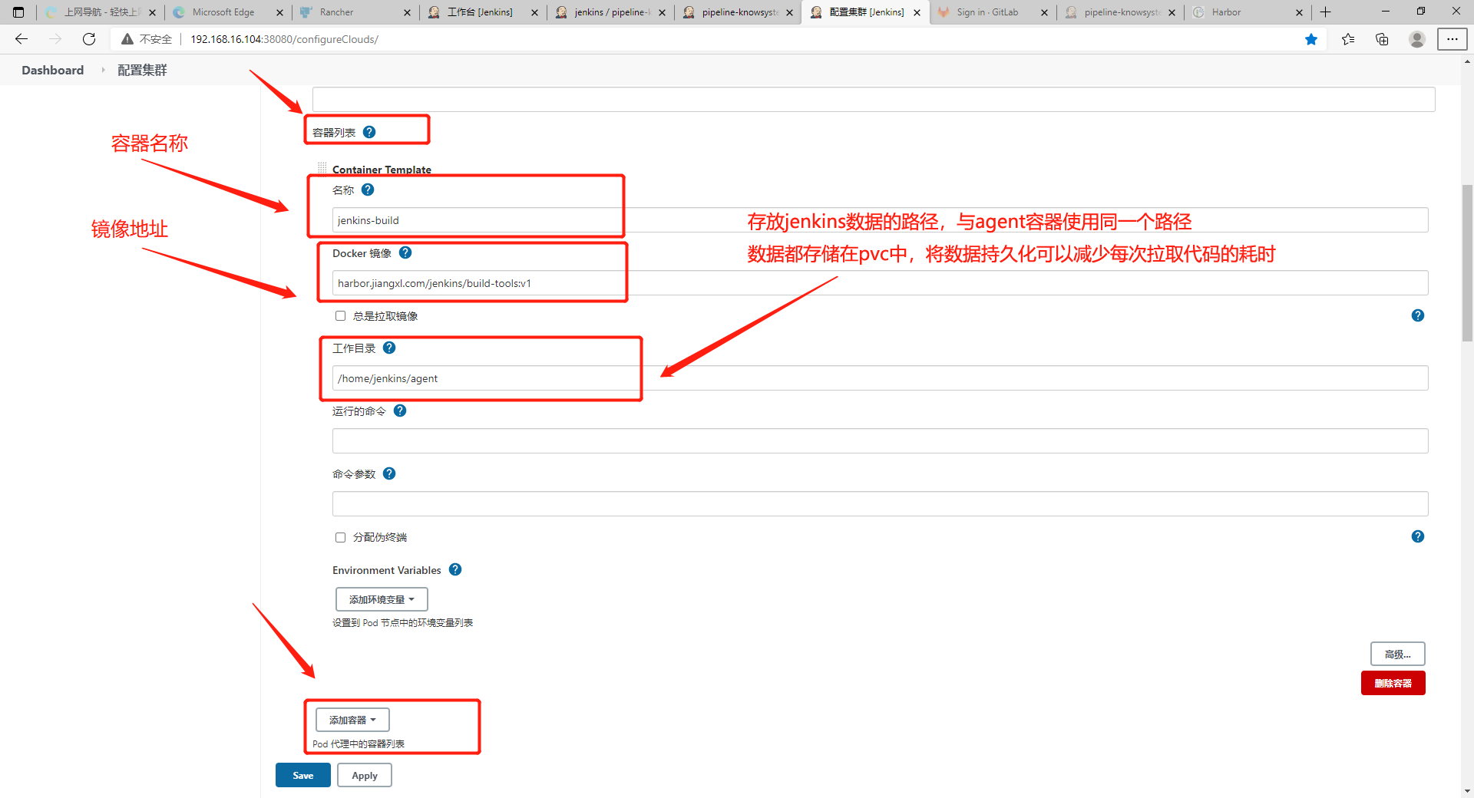
Task: Open help for 分配伪终端 option
Action: click(1418, 536)
